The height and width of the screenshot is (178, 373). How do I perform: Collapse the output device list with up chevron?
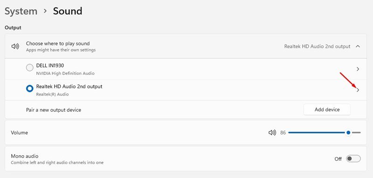click(358, 46)
